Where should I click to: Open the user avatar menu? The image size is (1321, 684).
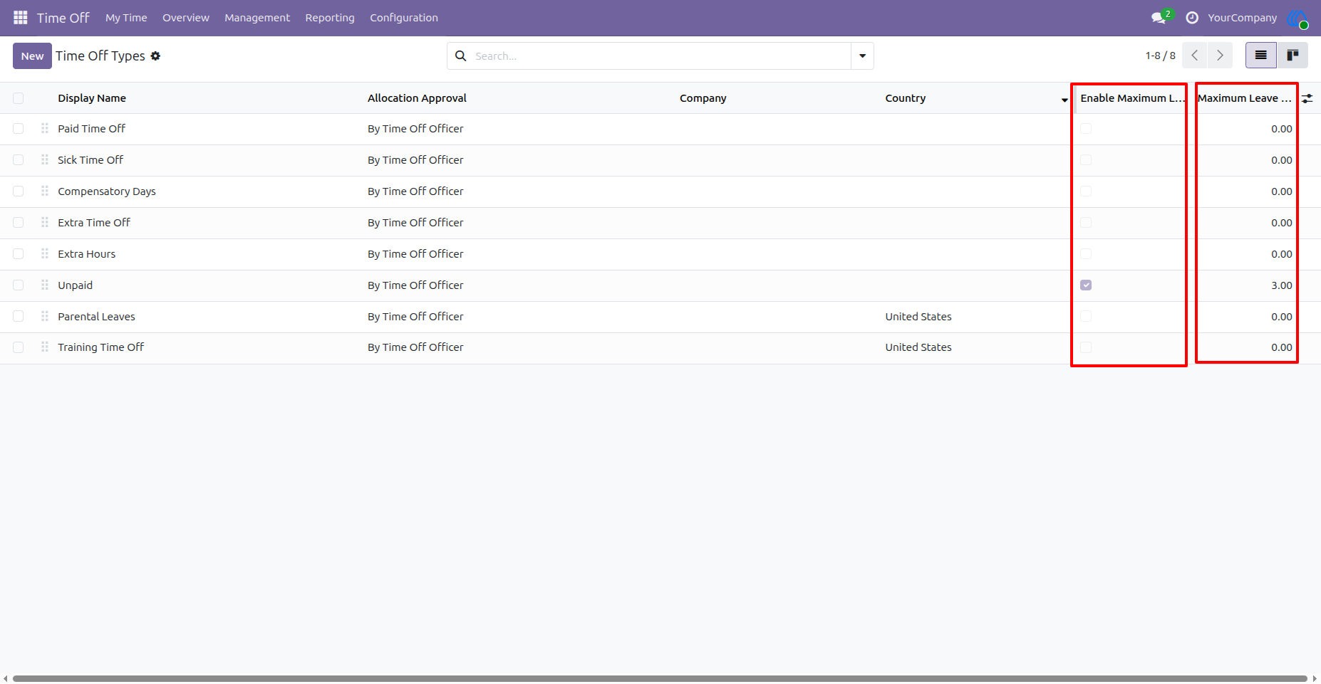pos(1297,19)
